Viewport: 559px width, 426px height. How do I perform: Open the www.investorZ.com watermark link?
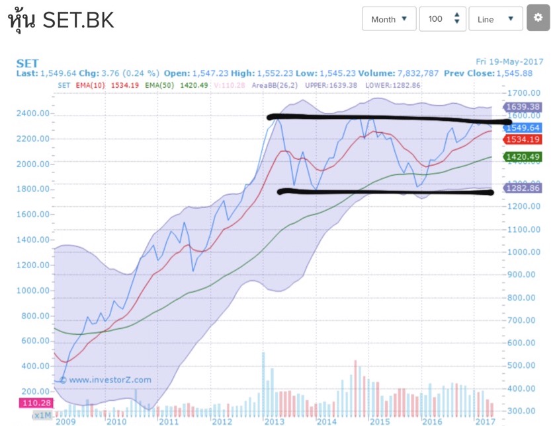click(110, 380)
